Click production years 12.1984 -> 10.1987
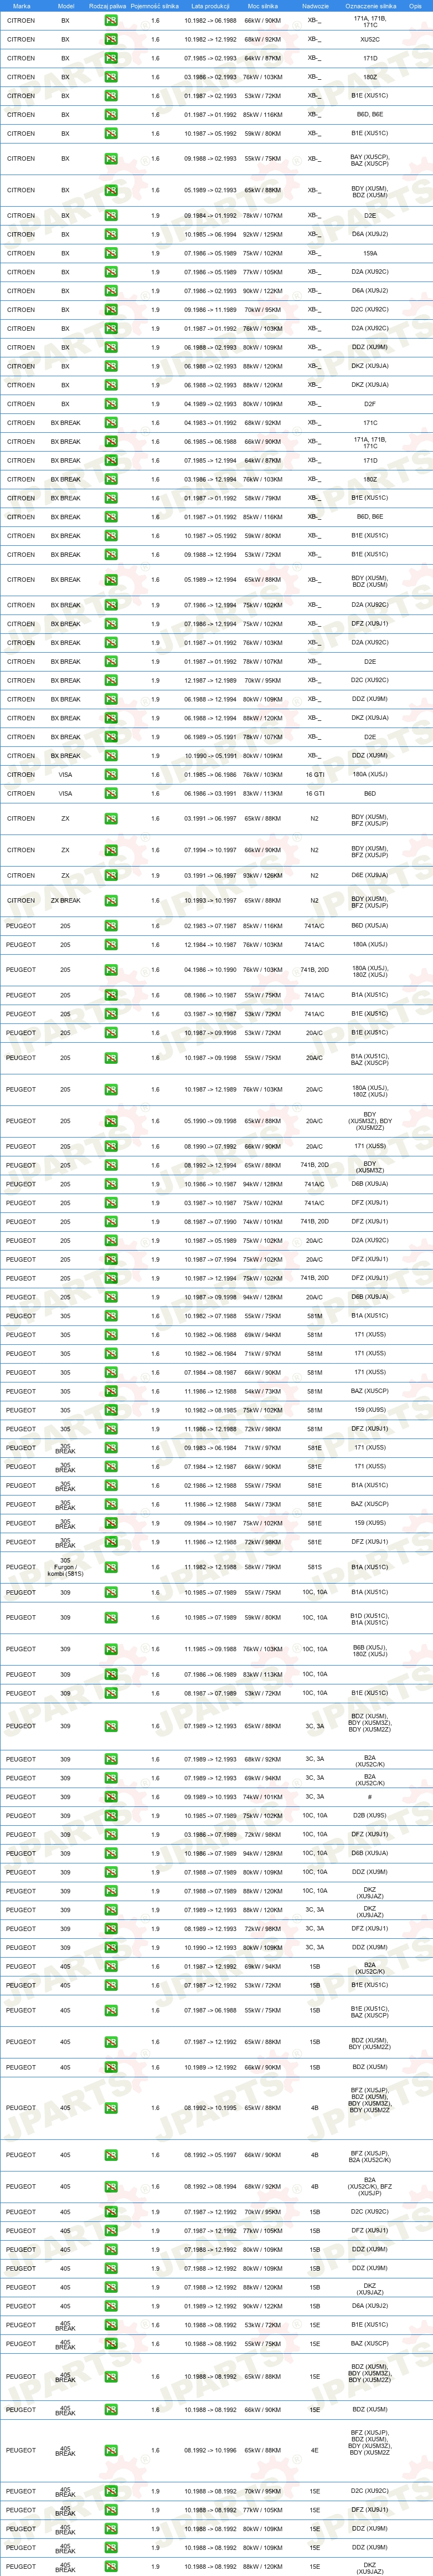Viewport: 433px width, 2576px height. (x=210, y=945)
